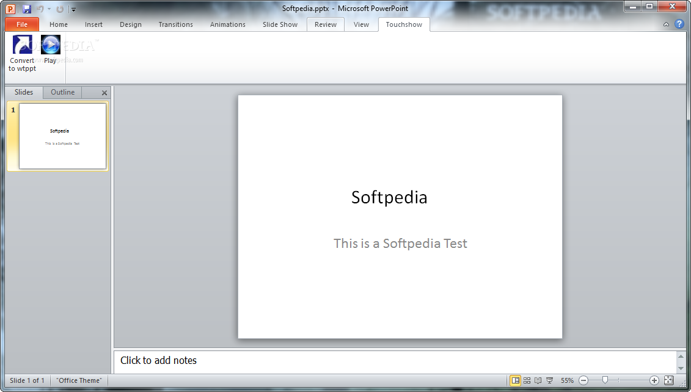
Task: Switch to the Home ribbon tab
Action: (59, 24)
